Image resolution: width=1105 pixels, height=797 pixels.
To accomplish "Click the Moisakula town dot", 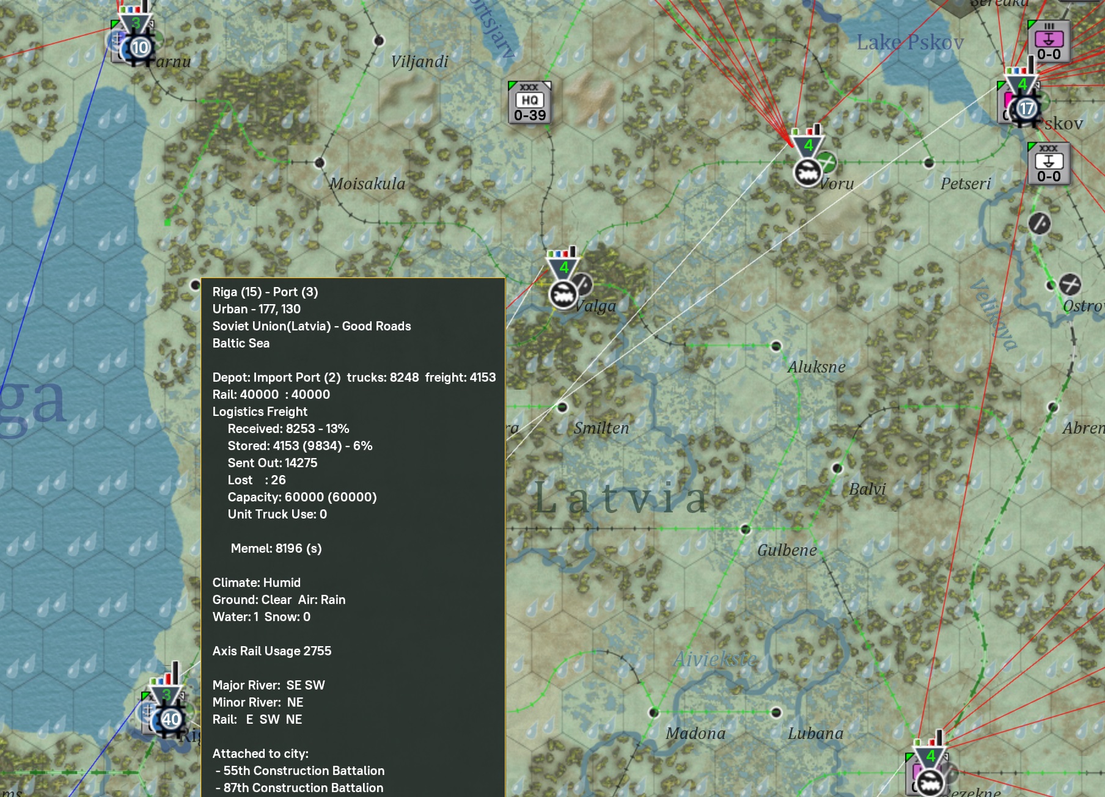I will point(319,163).
